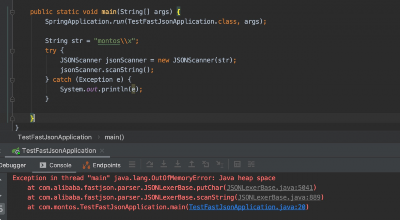Click the Spring run icon on TestFastJsonApplication tab
The height and width of the screenshot is (220, 400).
[16, 151]
